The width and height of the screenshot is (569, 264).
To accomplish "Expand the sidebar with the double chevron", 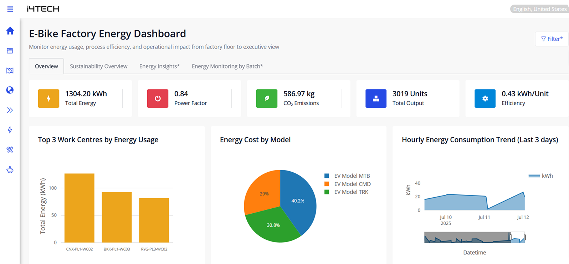I will pyautogui.click(x=10, y=110).
